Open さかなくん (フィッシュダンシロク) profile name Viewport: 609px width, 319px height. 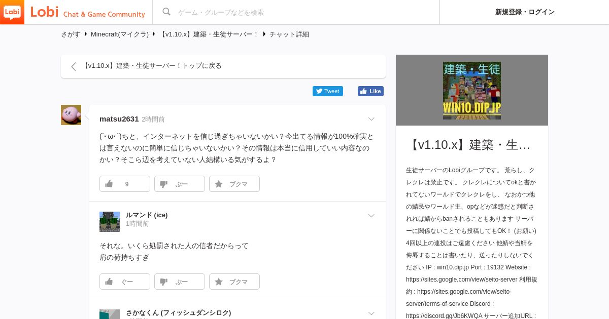(179, 312)
